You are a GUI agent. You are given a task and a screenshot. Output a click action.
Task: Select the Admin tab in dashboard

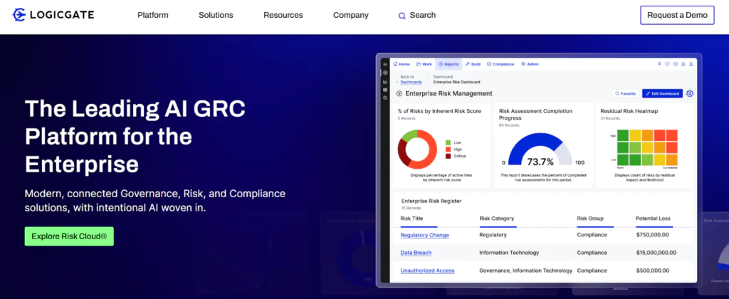tap(530, 64)
